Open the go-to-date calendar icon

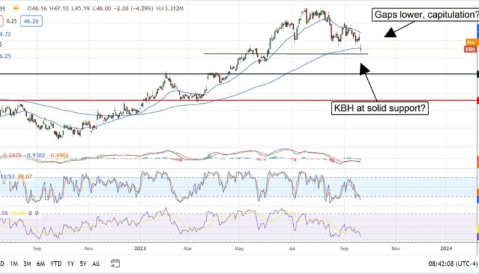point(115,263)
